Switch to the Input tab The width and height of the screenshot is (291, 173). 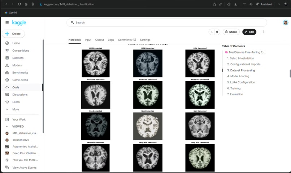tap(88, 40)
